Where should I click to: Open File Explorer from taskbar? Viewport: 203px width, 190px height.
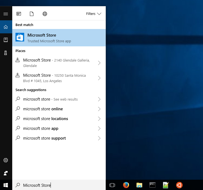139,185
